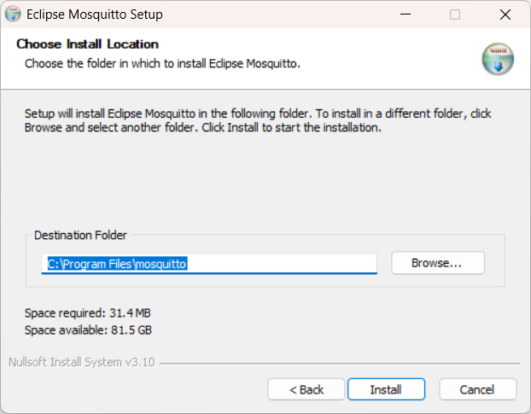Start installation with the Install button
The image size is (531, 414).
tap(386, 389)
